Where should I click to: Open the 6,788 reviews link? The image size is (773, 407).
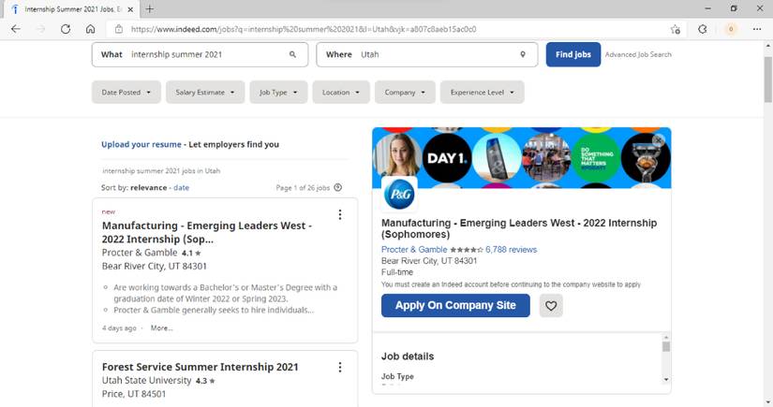[512, 250]
